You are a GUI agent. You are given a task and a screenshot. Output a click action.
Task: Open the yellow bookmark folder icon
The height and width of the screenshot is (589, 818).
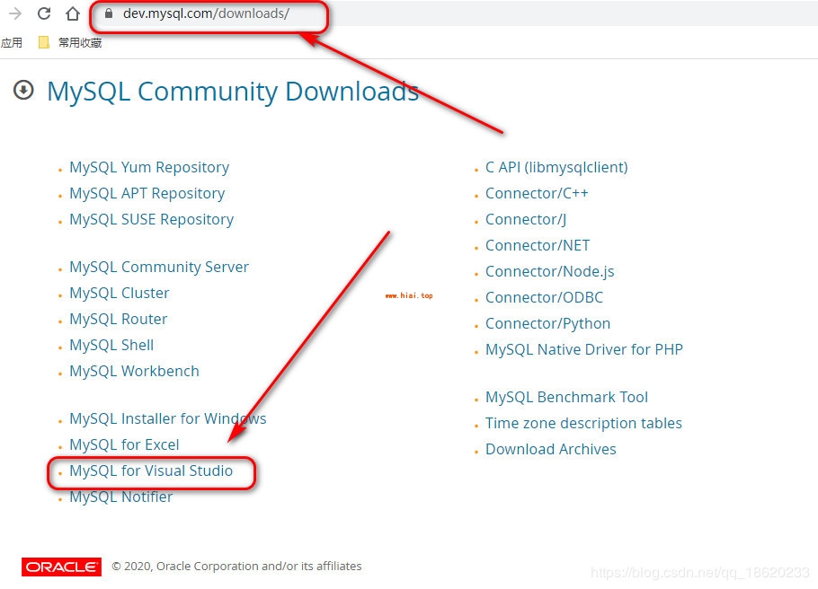(44, 42)
